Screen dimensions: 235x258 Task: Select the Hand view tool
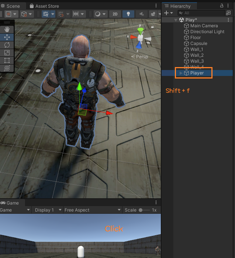[7, 29]
